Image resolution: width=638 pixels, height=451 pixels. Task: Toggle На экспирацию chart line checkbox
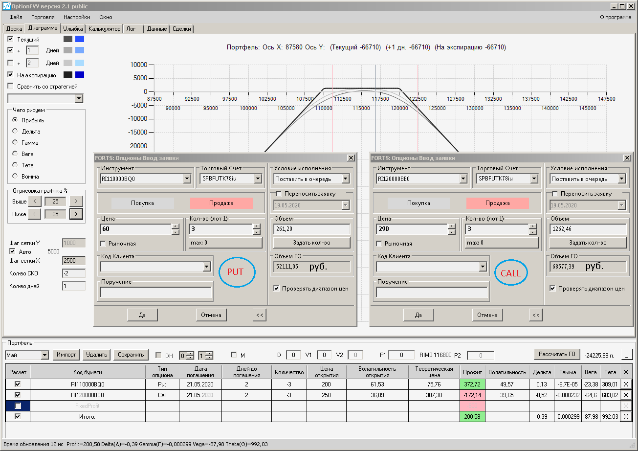pos(11,75)
